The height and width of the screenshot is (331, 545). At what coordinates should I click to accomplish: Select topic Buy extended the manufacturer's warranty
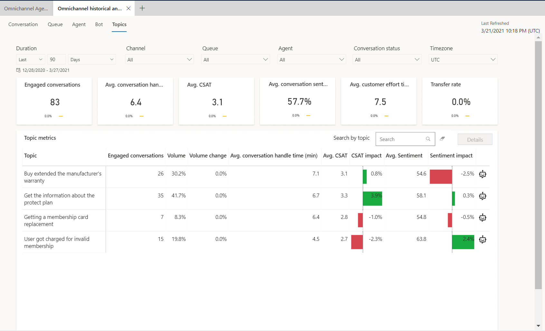pyautogui.click(x=63, y=177)
